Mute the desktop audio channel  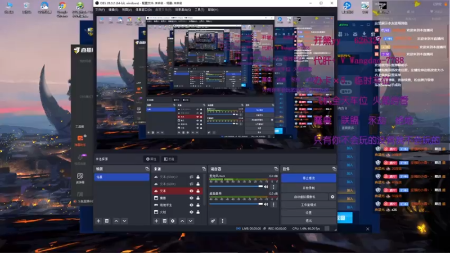[266, 205]
